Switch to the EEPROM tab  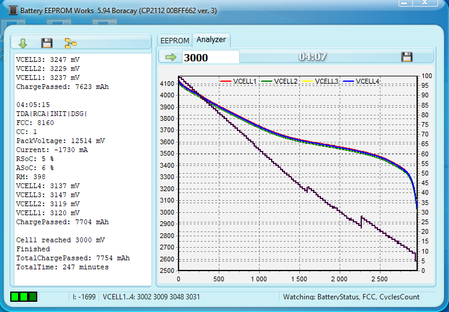click(x=174, y=40)
